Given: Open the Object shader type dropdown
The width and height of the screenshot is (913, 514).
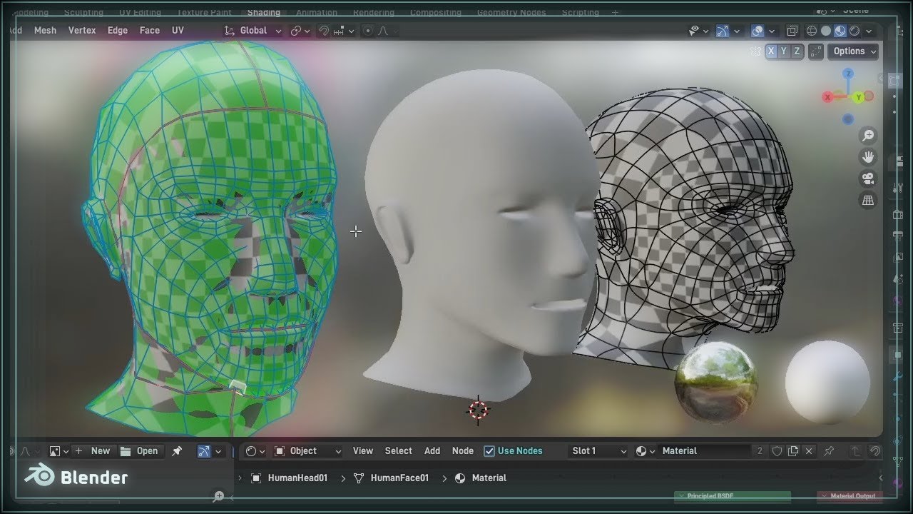Looking at the screenshot, I should coord(308,451).
